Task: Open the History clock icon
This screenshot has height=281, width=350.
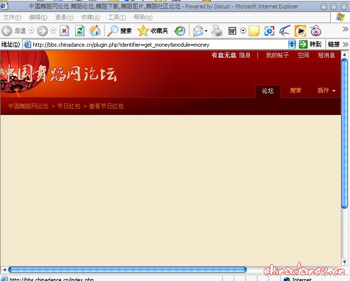Action: click(x=180, y=31)
